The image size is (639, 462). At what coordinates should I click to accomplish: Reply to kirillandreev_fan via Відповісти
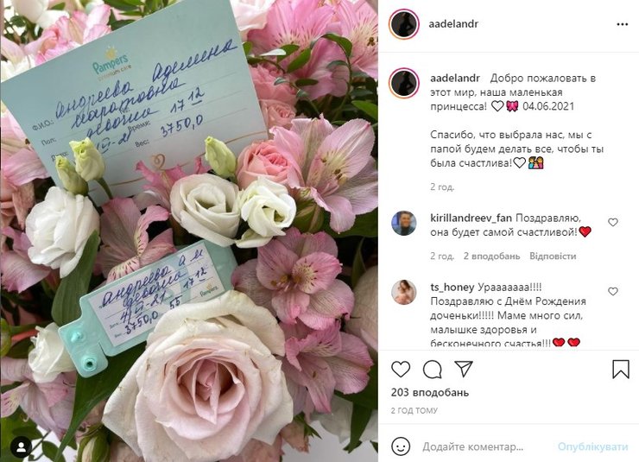pyautogui.click(x=553, y=256)
